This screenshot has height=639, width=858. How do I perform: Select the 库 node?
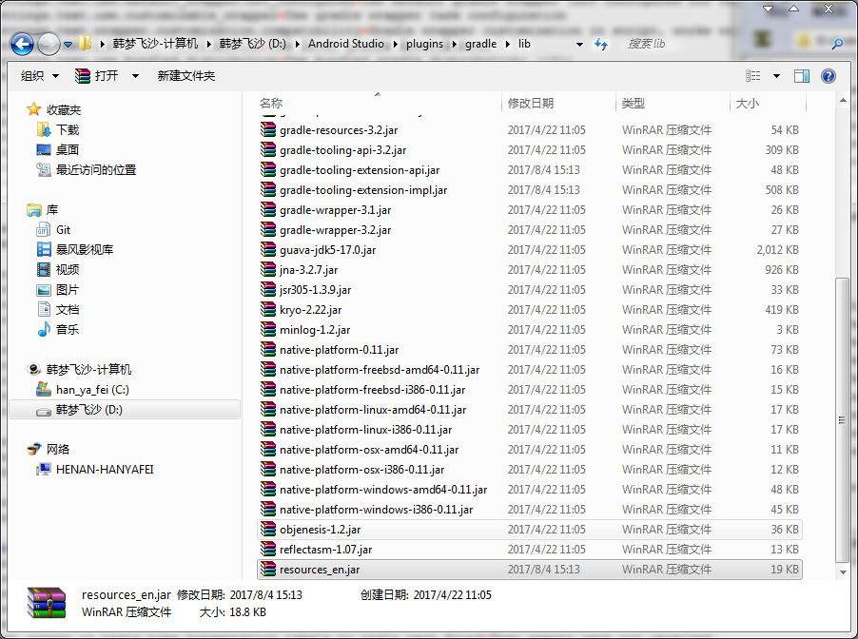coord(52,209)
